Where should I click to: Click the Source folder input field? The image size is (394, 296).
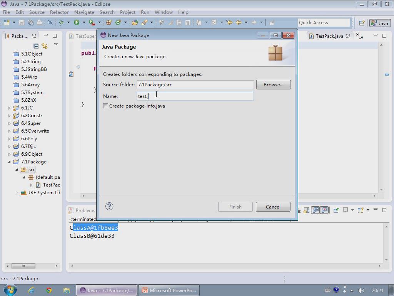click(x=195, y=84)
